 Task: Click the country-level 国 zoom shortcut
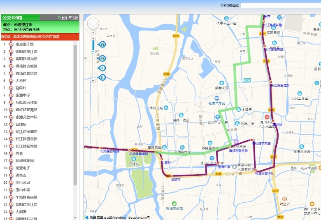(x=102, y=77)
